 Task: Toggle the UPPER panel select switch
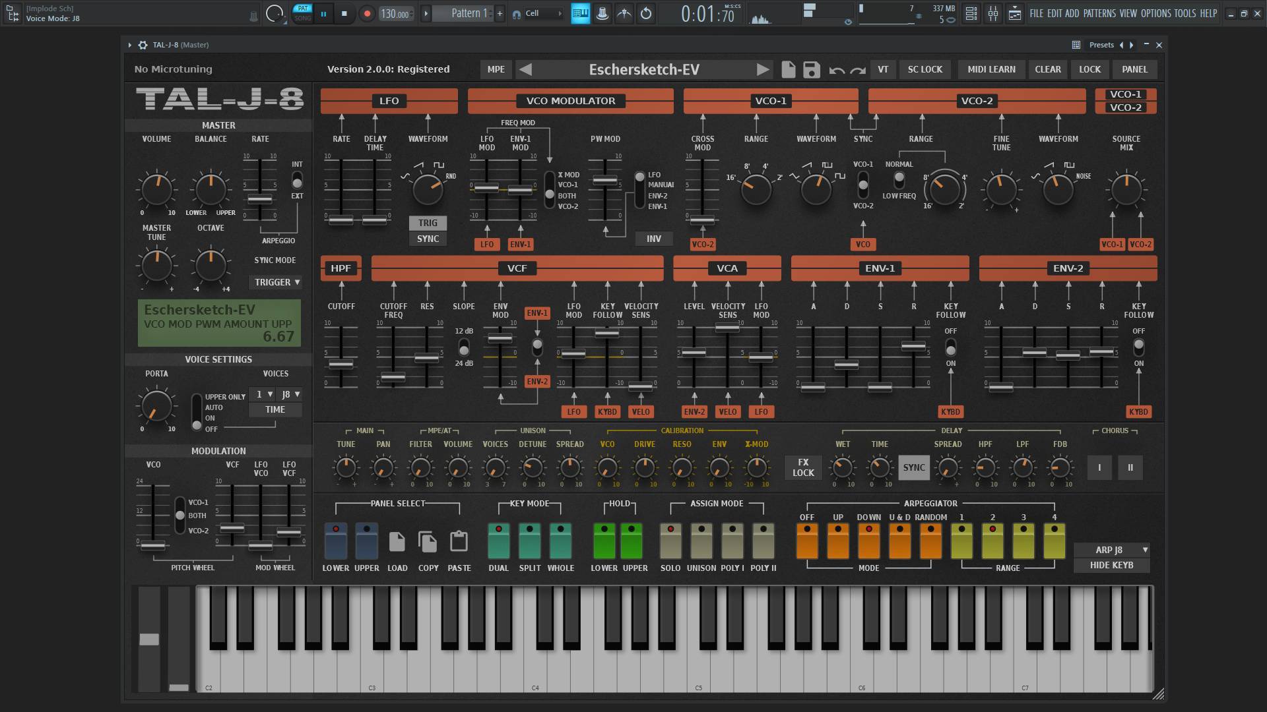366,541
